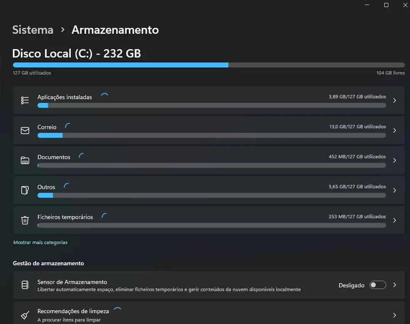Click the Ficheiros temporários trash icon
The width and height of the screenshot is (410, 324).
(25, 220)
